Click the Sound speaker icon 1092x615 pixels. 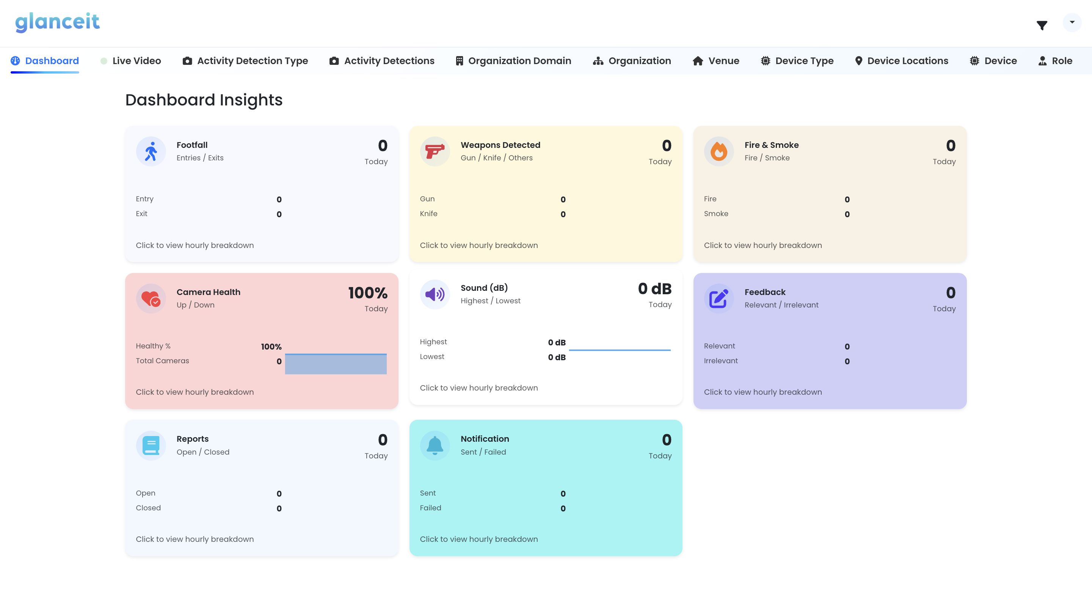435,294
